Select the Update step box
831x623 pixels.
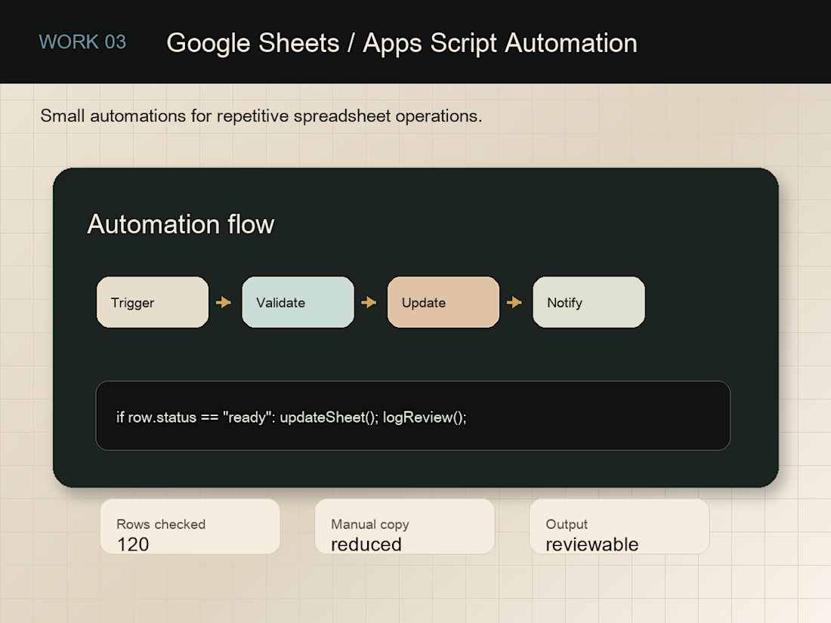443,302
